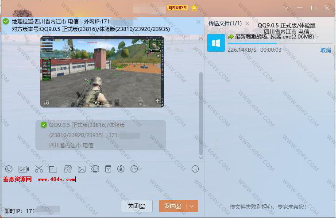The width and height of the screenshot is (336, 218).
Task: Click the send file folder icon
Action: [53, 169]
